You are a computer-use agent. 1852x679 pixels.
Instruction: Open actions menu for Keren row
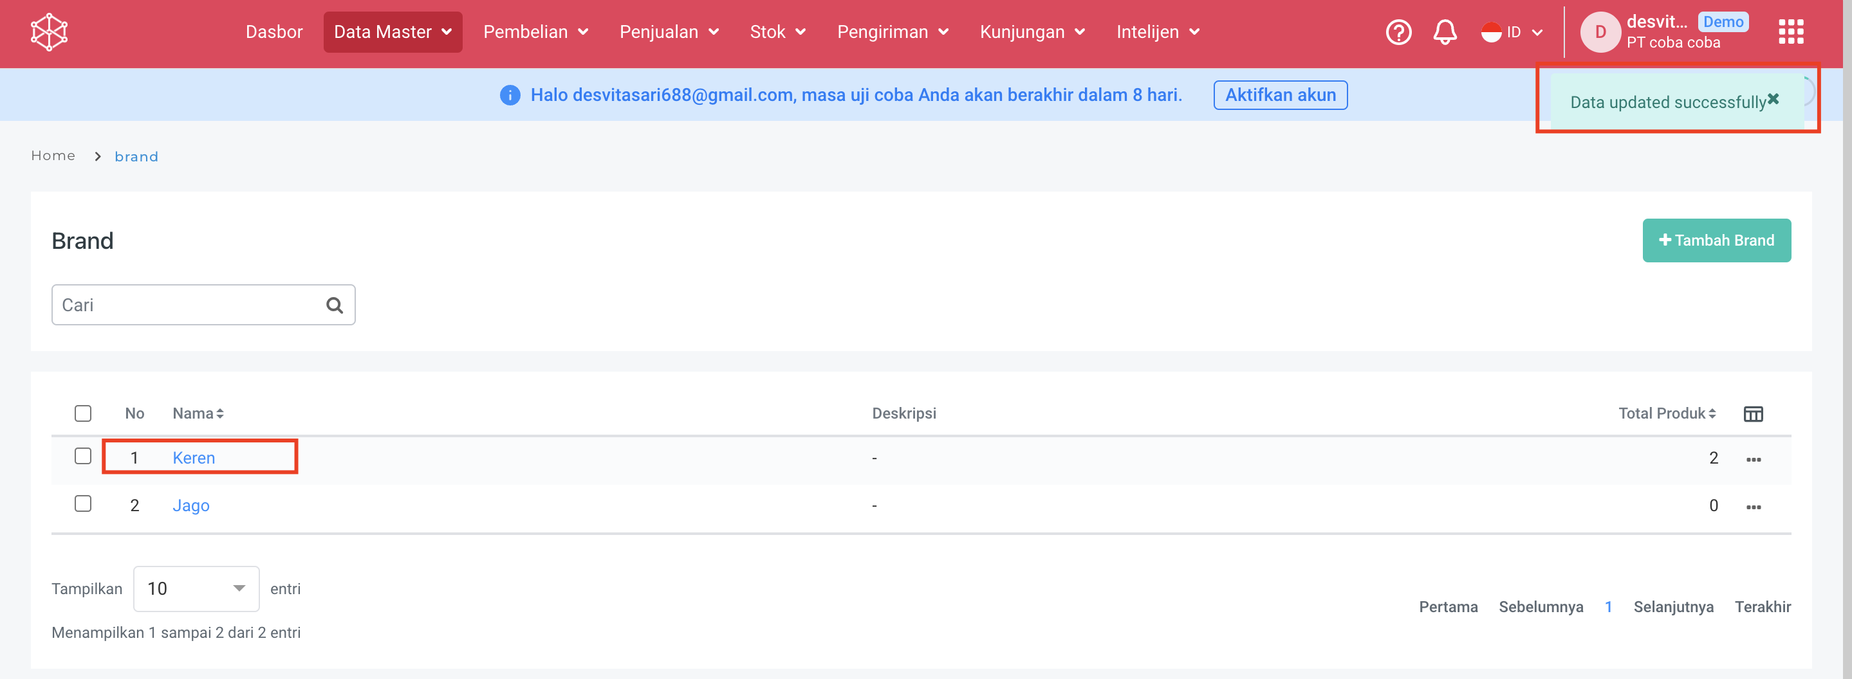pos(1753,459)
